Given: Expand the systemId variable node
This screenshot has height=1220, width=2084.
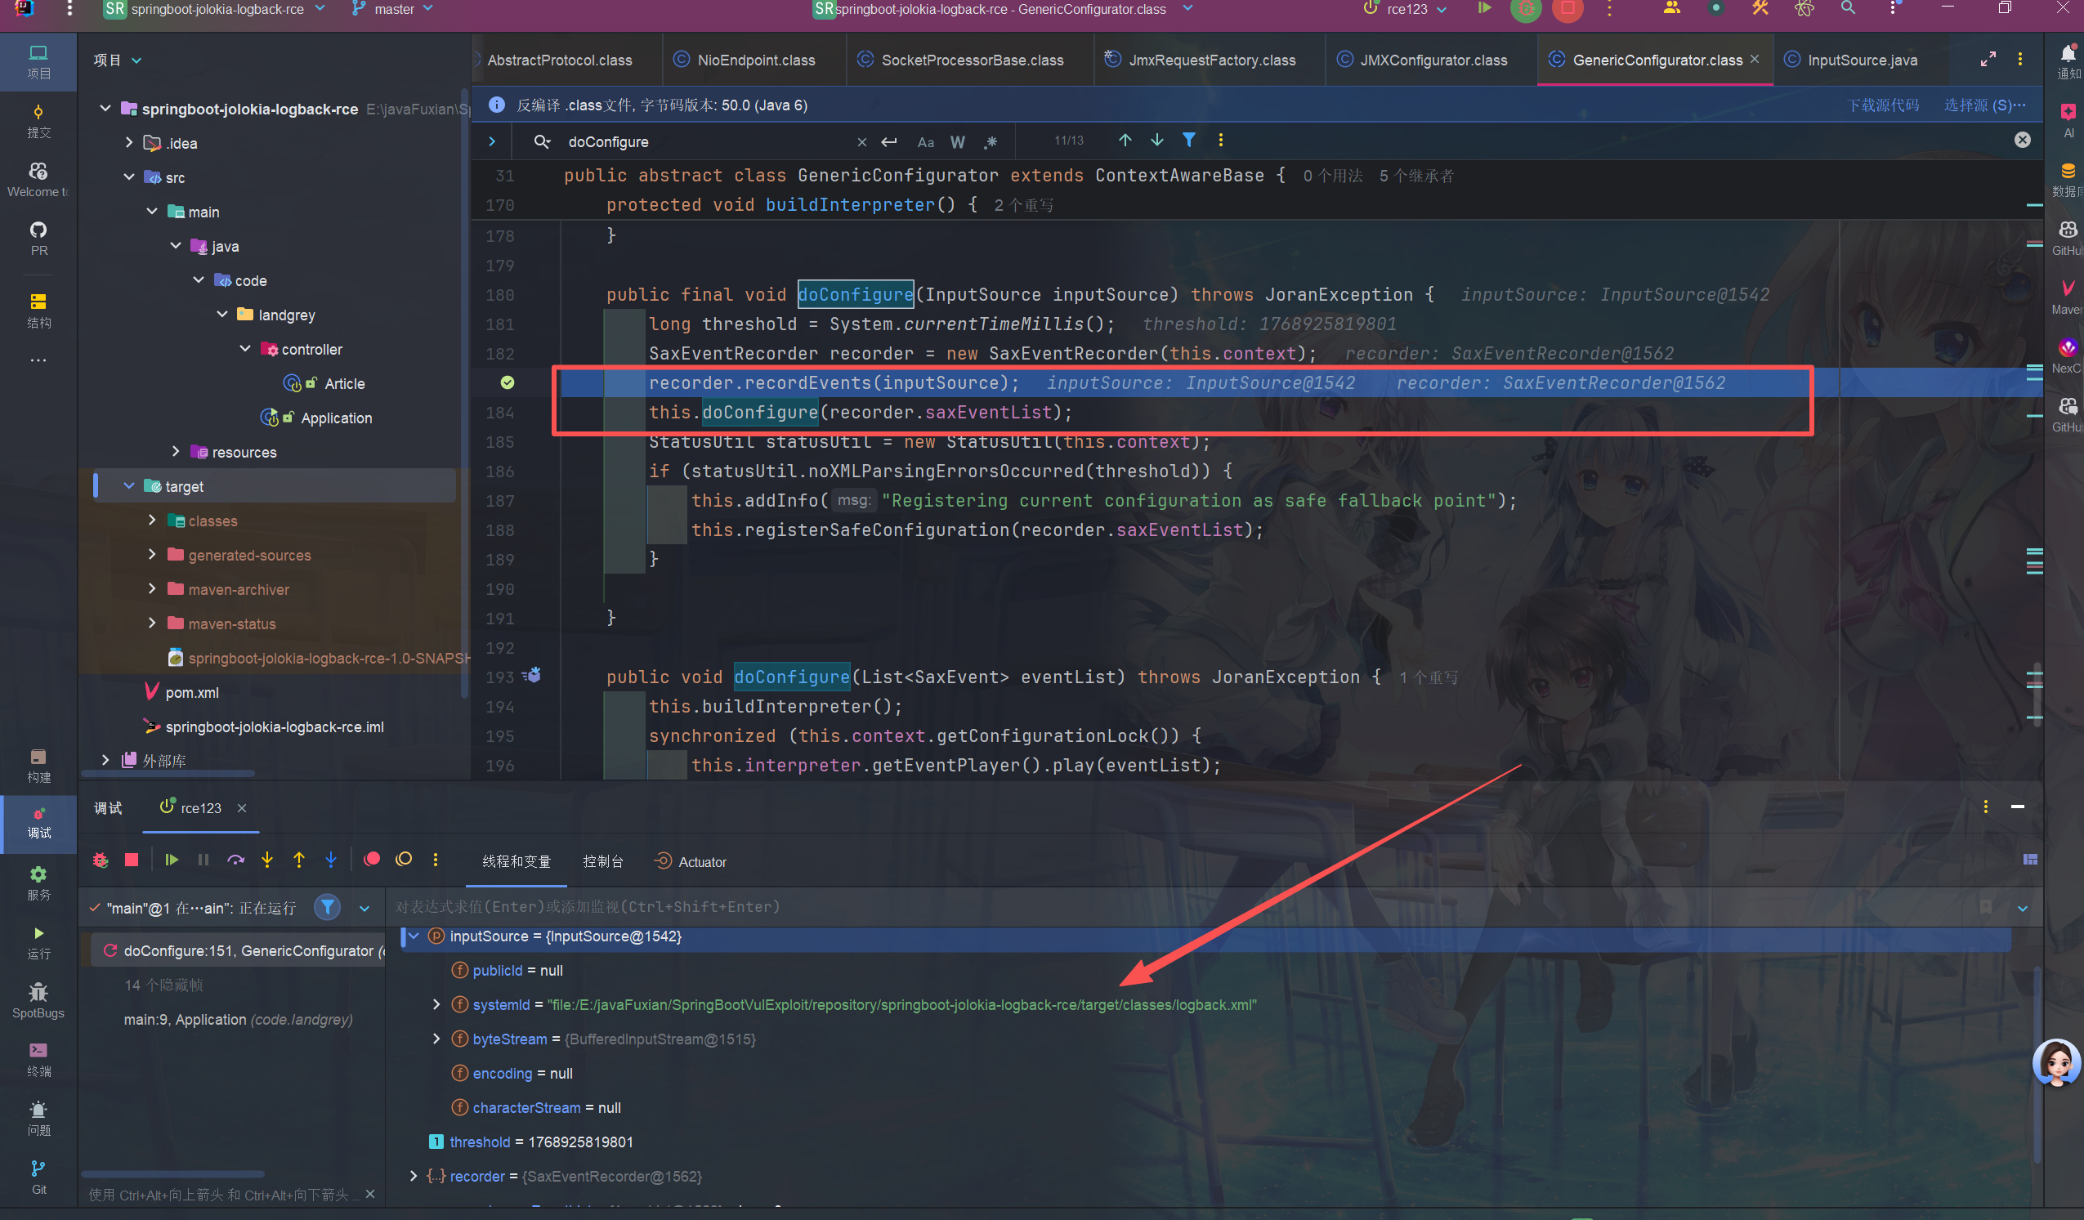Looking at the screenshot, I should click(436, 1004).
